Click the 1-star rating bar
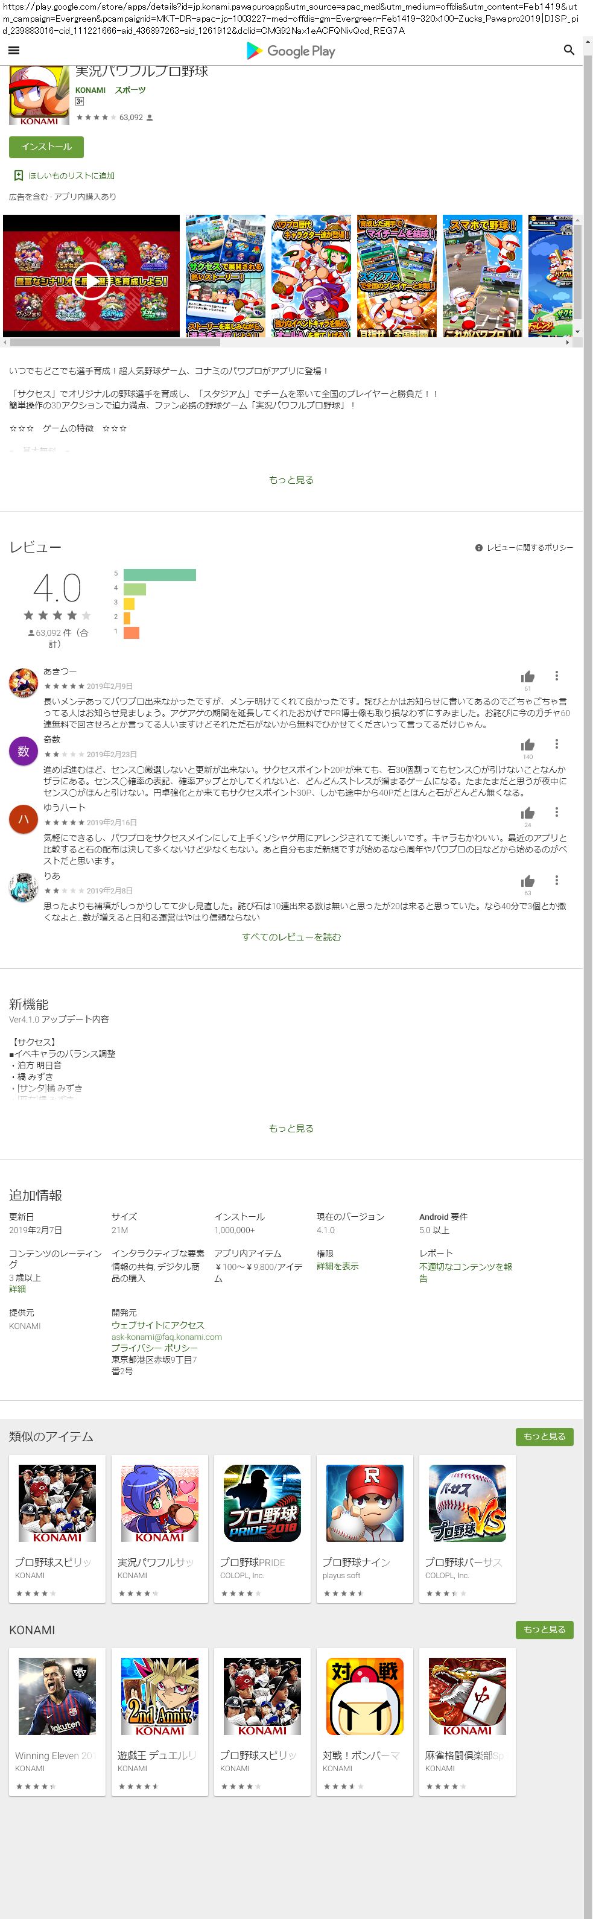This screenshot has height=1919, width=593. [x=131, y=632]
